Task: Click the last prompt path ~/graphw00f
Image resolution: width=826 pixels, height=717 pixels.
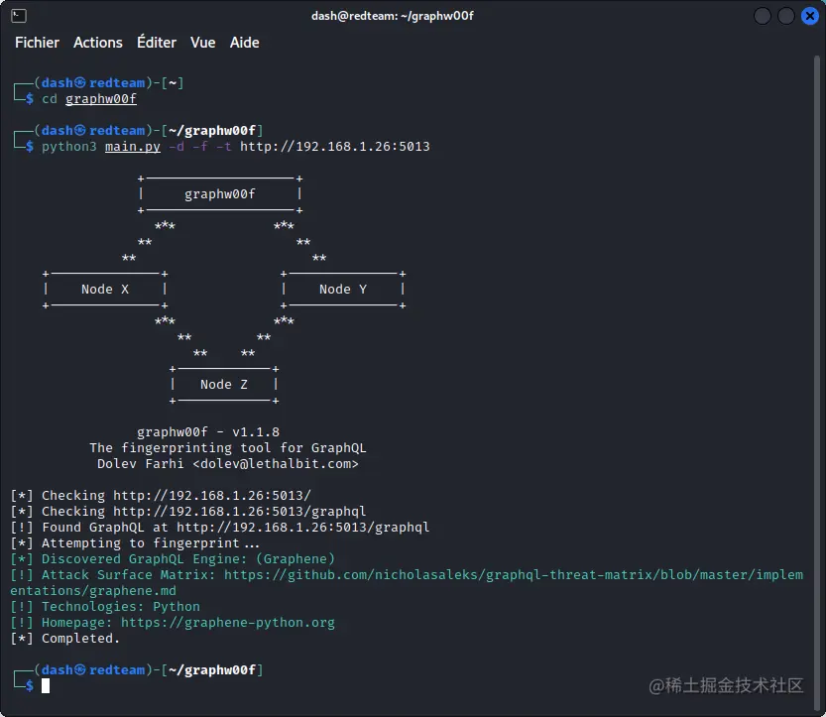Action: [212, 670]
